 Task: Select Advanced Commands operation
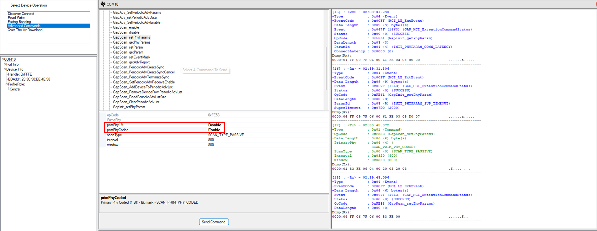tap(49, 26)
